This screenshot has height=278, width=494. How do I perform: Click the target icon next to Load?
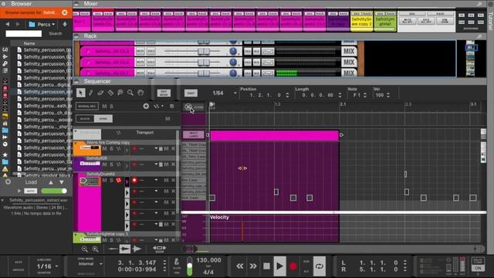8,182
